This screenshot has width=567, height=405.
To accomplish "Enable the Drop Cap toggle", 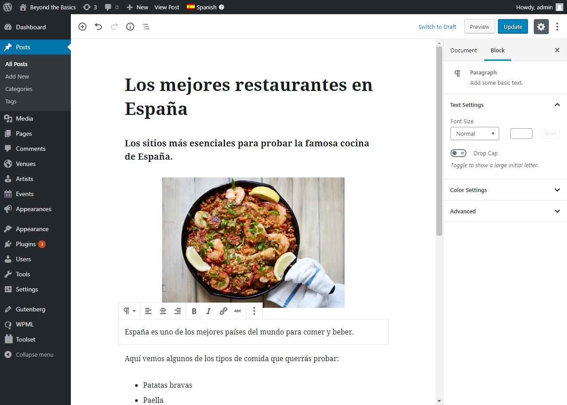I will 458,153.
